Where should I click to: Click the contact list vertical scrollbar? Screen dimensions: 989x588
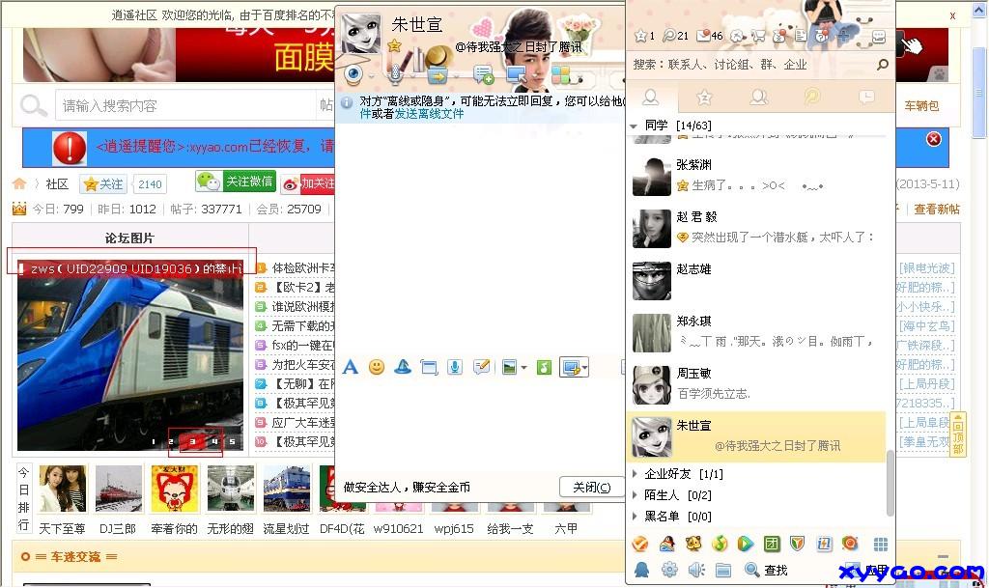click(x=890, y=483)
